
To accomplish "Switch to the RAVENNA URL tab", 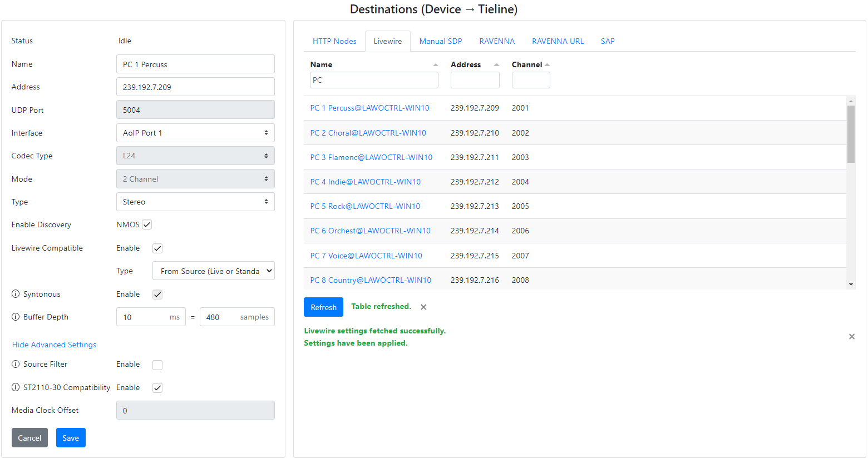I will coord(558,41).
